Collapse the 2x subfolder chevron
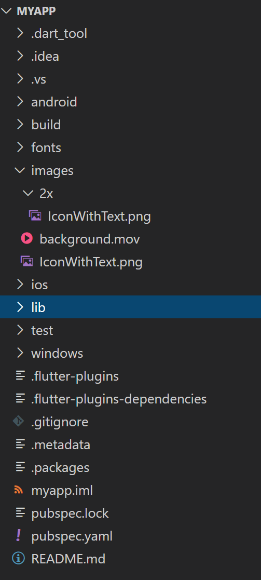 28,193
